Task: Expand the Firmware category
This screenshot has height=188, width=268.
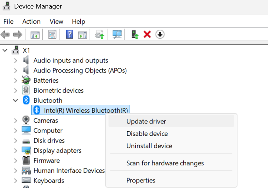Action: [16, 161]
